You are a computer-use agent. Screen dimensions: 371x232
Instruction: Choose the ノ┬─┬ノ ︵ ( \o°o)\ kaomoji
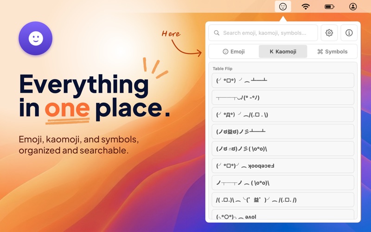click(x=283, y=182)
